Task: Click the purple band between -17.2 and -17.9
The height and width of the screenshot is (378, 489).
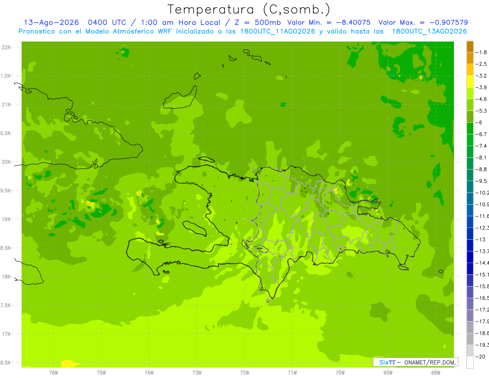Action: pos(470,316)
